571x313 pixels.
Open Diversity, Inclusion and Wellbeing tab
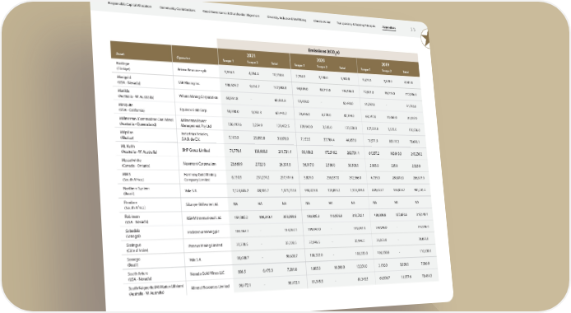point(286,18)
